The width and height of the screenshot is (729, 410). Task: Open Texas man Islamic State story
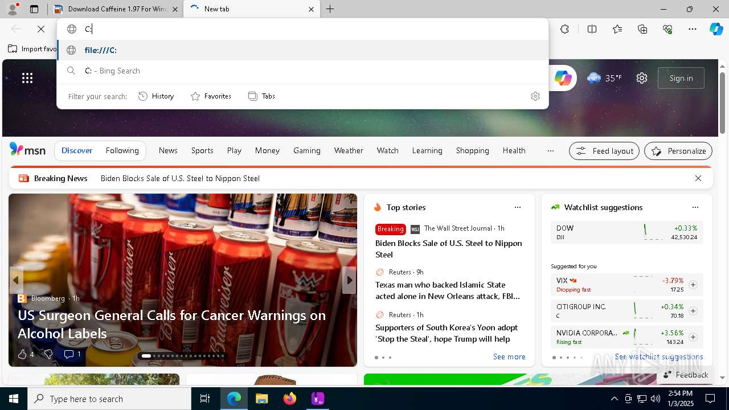pos(448,290)
